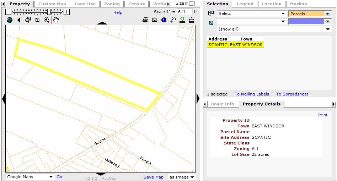Image resolution: width=337 pixels, height=181 pixels.
Task: Open the Markup tab
Action: (x=299, y=4)
